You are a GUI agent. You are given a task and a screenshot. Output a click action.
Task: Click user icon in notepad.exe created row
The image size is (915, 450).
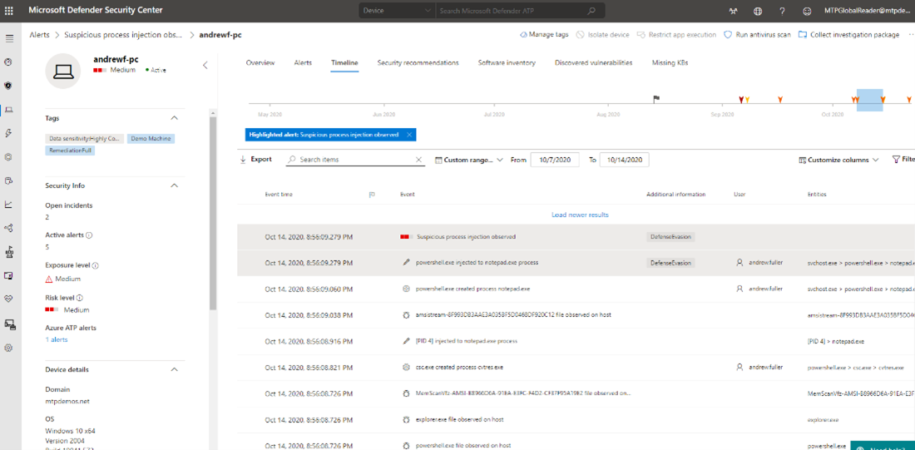pos(739,289)
